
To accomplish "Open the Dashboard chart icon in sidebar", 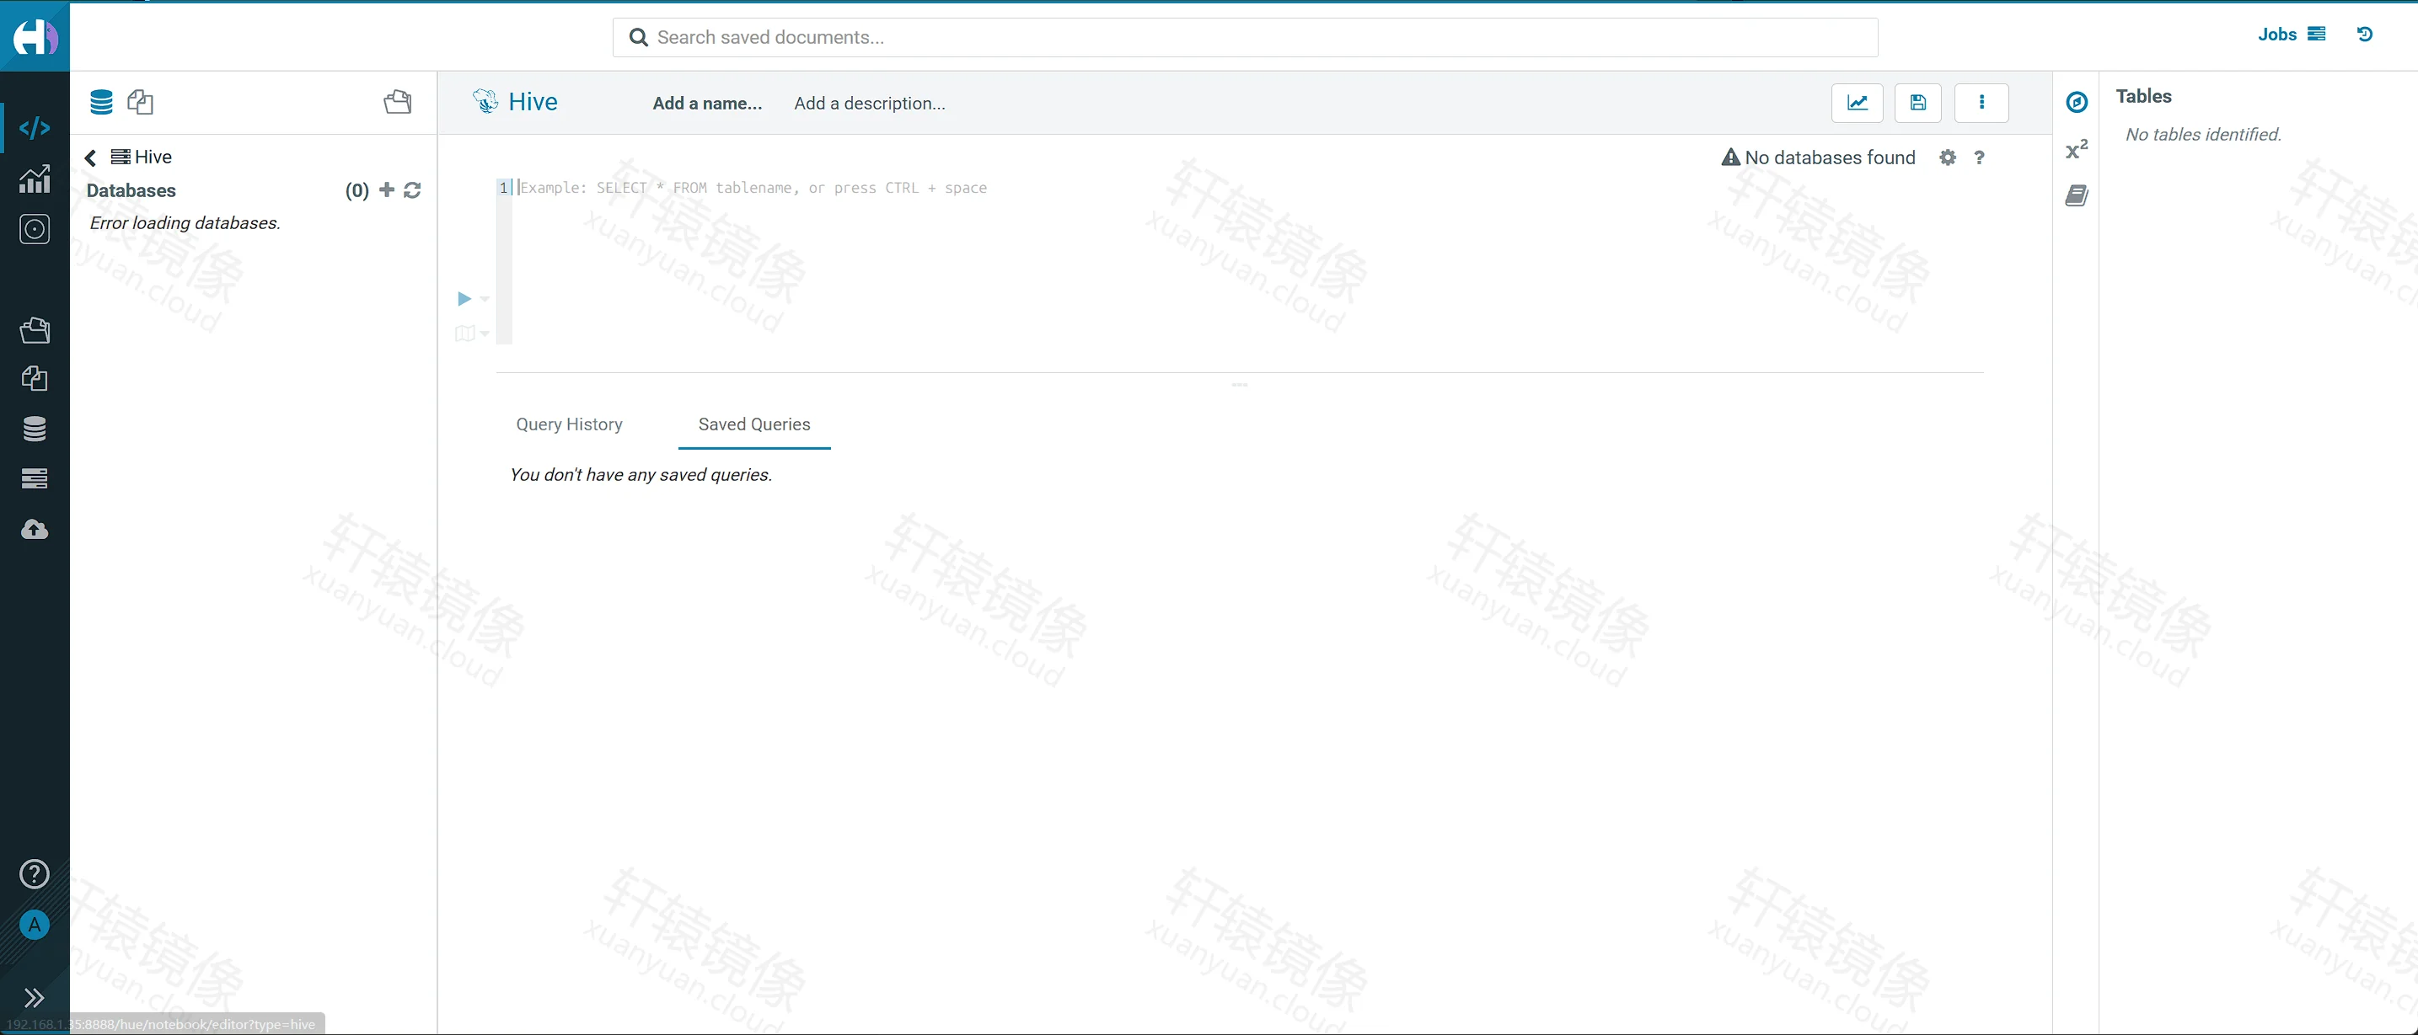I will coord(35,179).
